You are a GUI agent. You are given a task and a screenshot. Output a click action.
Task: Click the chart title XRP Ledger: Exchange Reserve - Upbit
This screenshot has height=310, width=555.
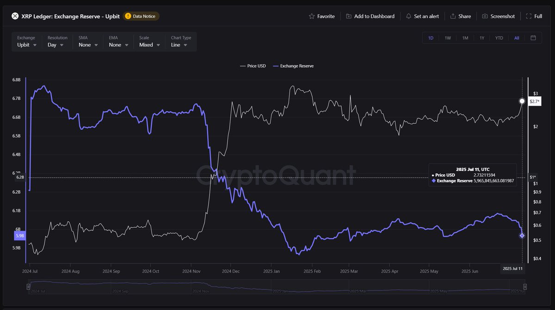pos(70,16)
